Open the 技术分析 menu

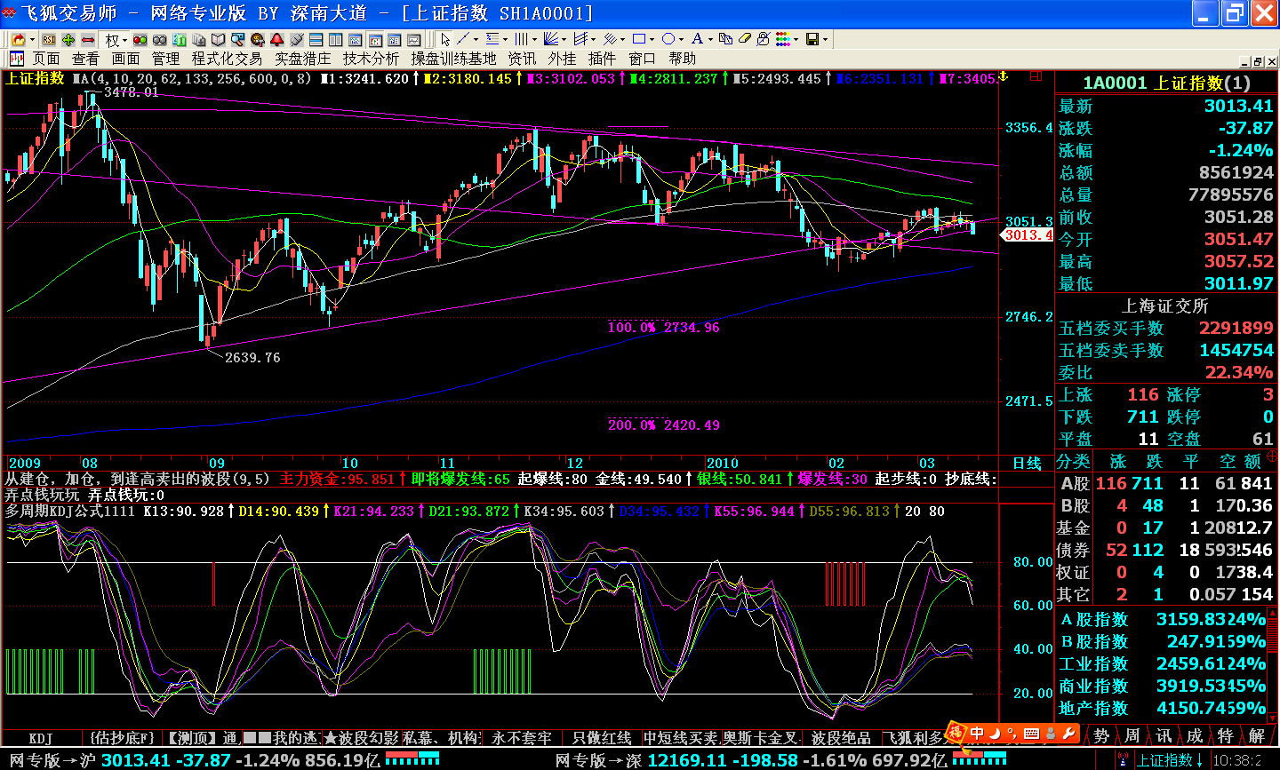372,59
